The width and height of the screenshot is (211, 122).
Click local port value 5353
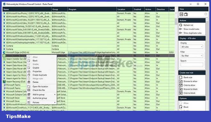[171, 52]
